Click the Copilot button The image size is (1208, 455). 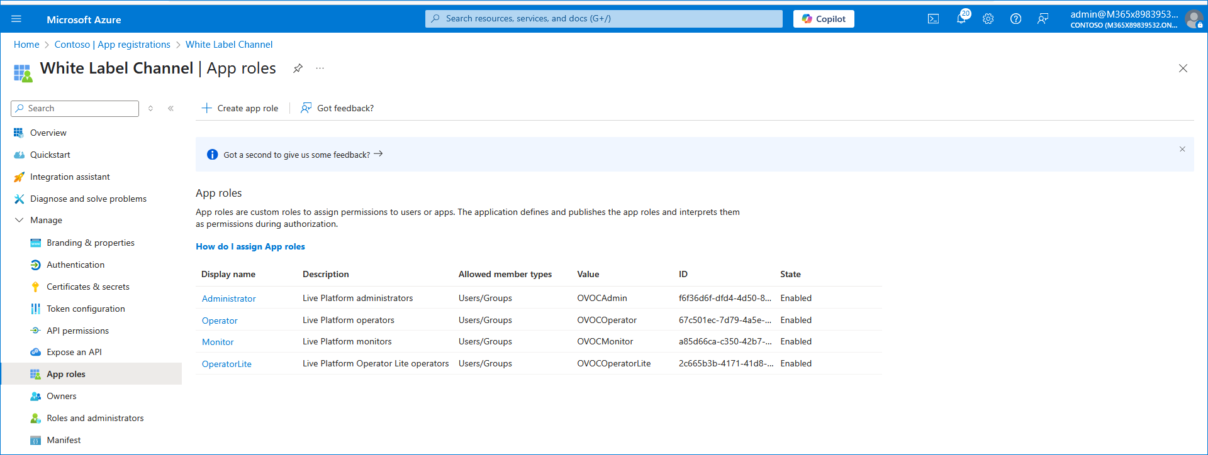[823, 19]
